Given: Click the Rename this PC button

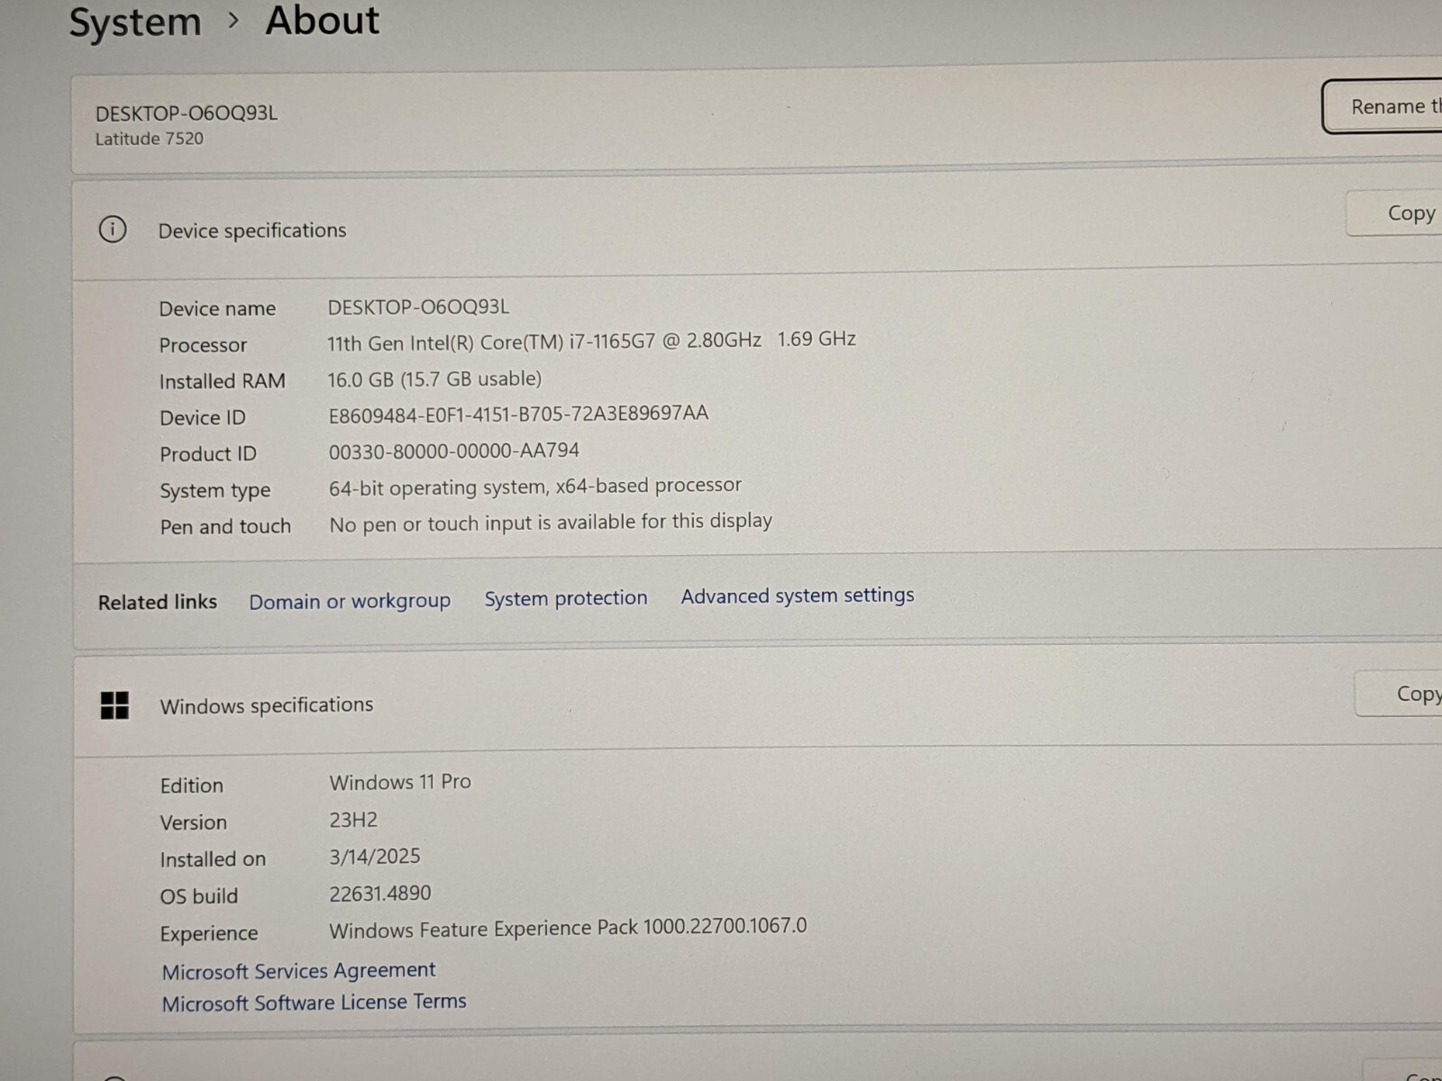Looking at the screenshot, I should coord(1383,107).
